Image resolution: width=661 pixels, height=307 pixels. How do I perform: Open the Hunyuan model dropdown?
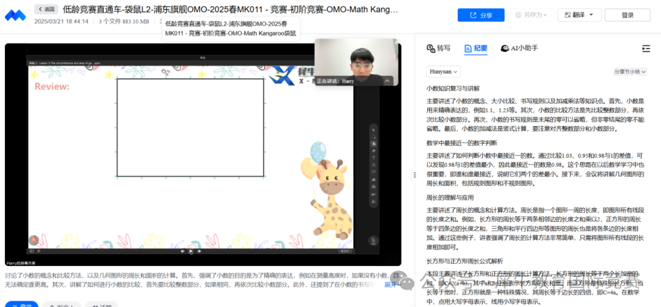(444, 72)
